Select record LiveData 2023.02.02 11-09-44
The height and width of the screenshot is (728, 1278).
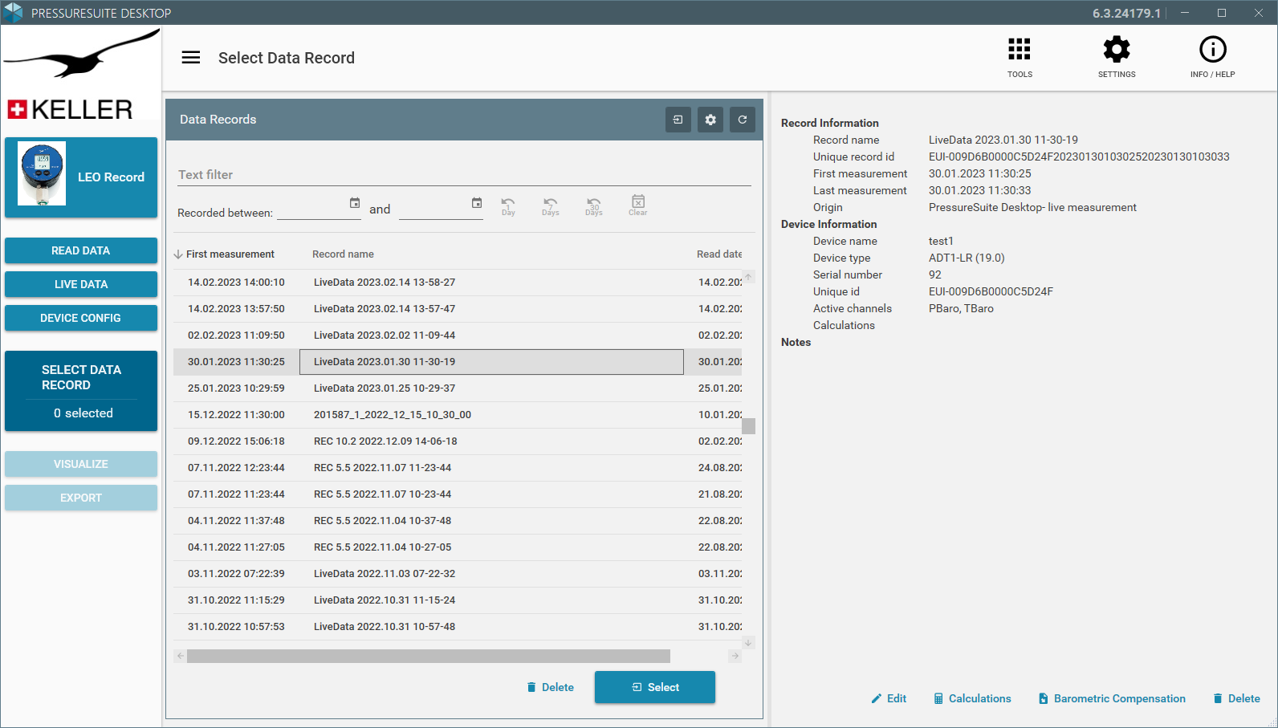(458, 336)
